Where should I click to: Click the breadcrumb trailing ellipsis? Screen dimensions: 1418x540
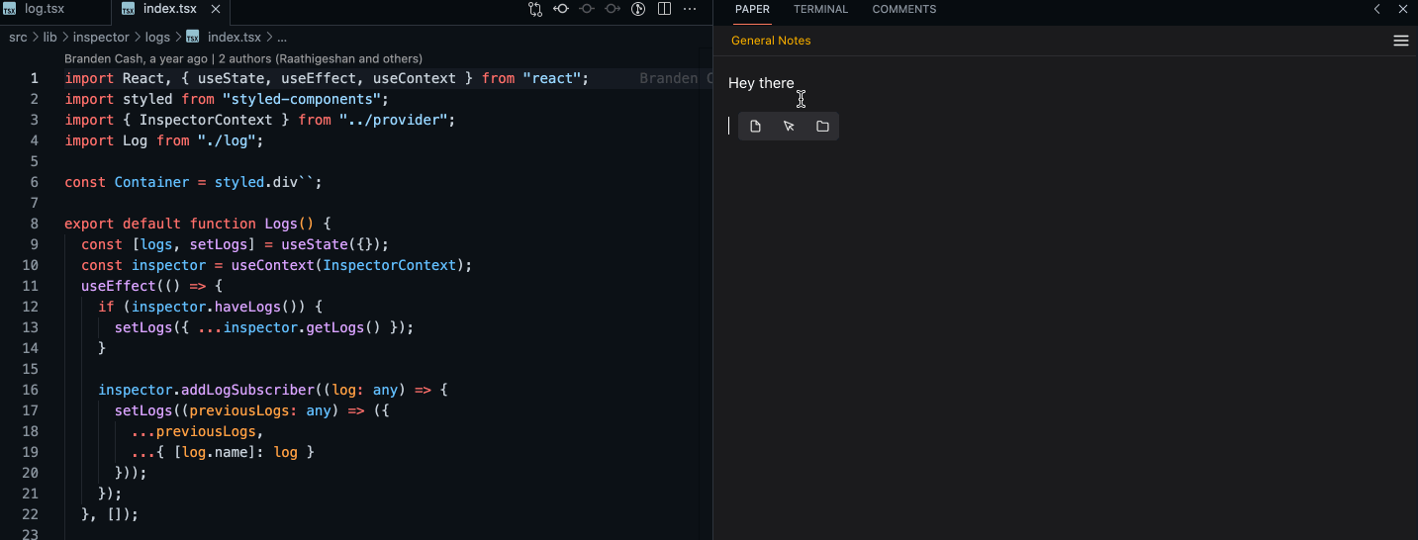(x=281, y=37)
